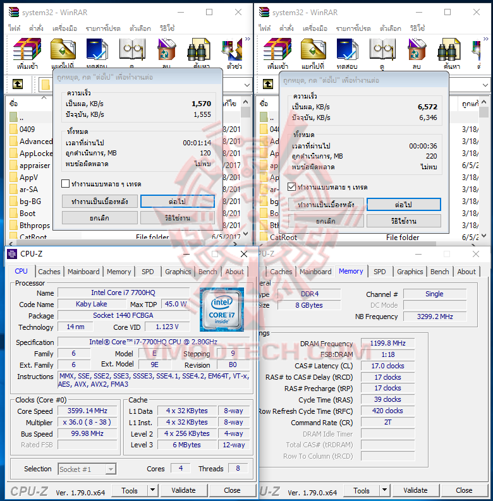Open Options menu in right WinRAR
This screenshot has height=501, width=493.
click(391, 28)
